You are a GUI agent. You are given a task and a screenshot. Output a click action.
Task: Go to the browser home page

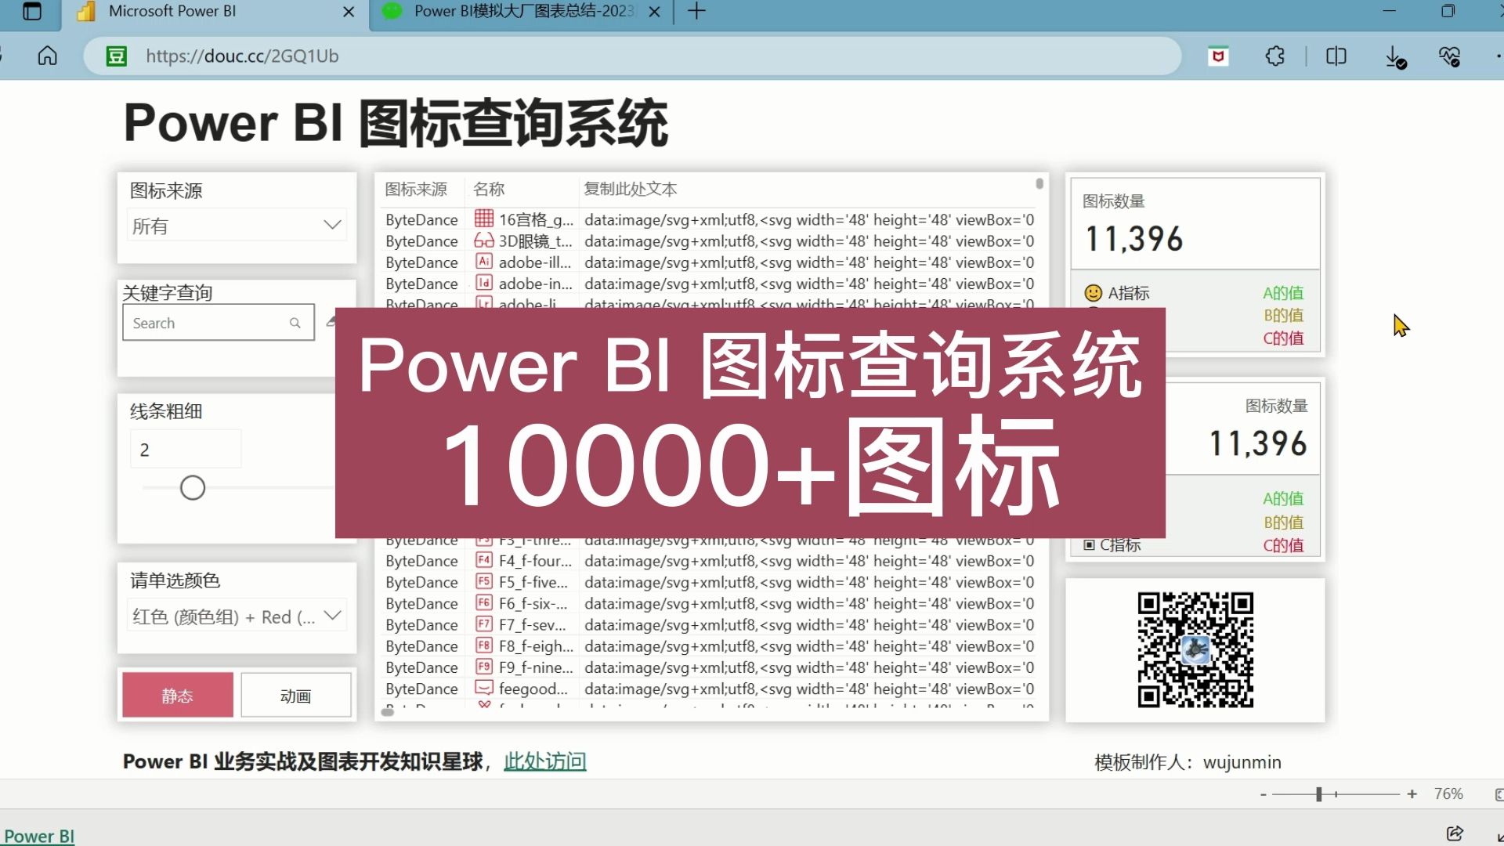pos(48,56)
